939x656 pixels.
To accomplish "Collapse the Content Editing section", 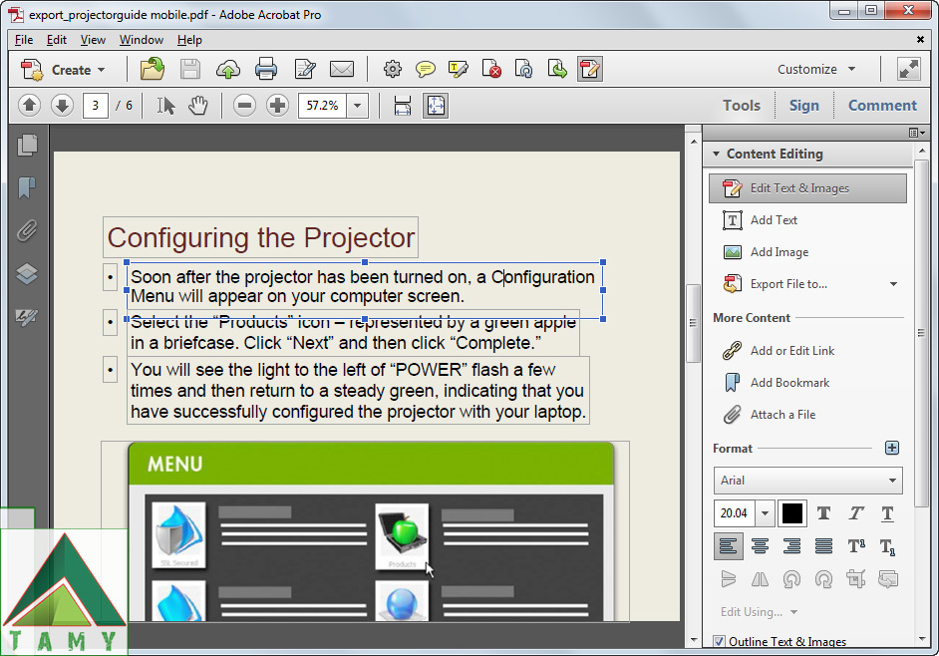I will (715, 155).
